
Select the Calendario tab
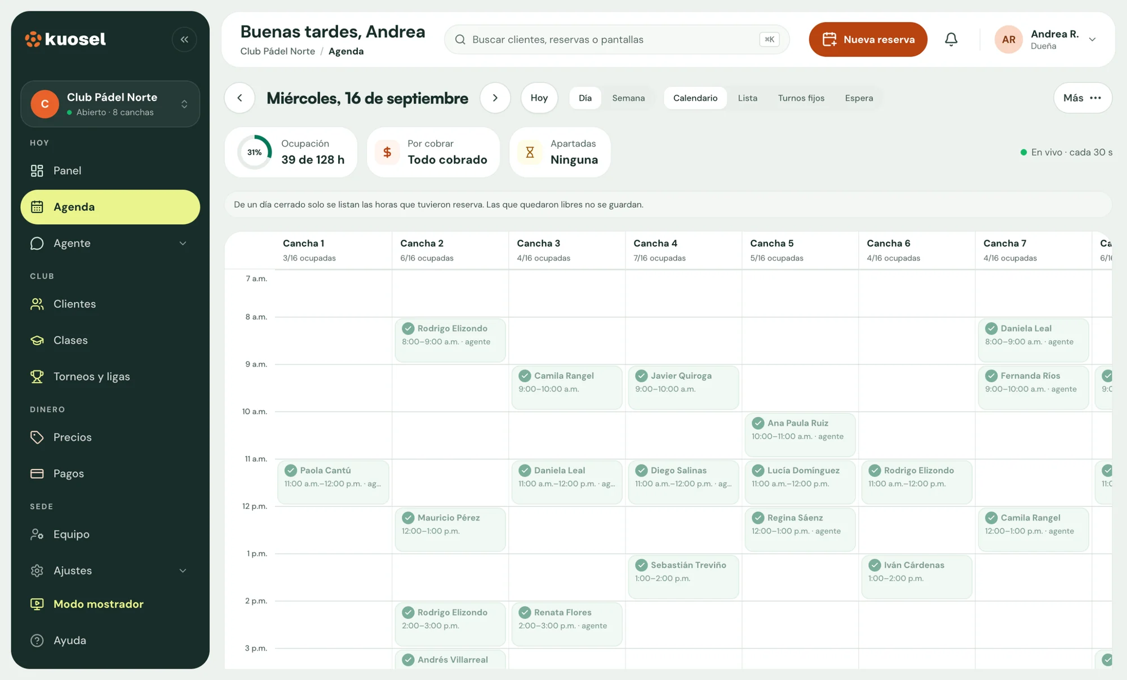(695, 98)
